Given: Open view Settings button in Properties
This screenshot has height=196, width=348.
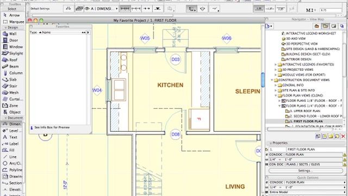Looking at the screenshot, I should (306, 170).
